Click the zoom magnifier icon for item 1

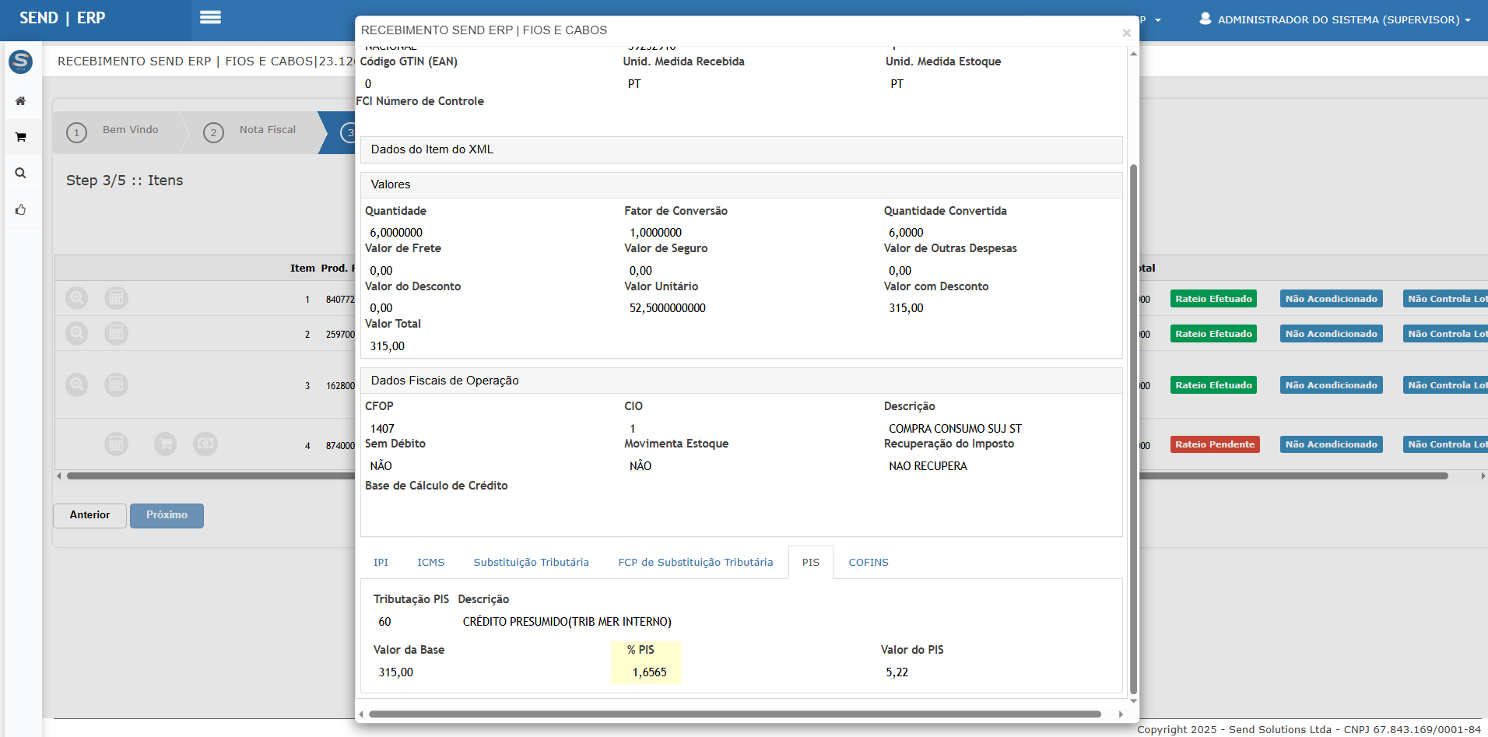76,298
